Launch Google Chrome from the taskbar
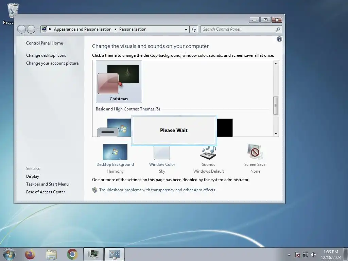Viewport: 348px width, 261px height. pyautogui.click(x=72, y=254)
